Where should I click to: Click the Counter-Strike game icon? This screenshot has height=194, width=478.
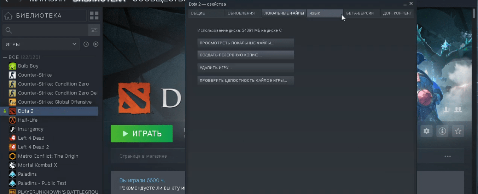point(12,75)
